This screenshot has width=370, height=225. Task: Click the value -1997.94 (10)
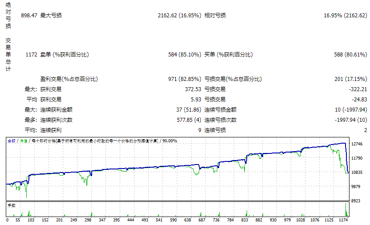[x=351, y=120]
